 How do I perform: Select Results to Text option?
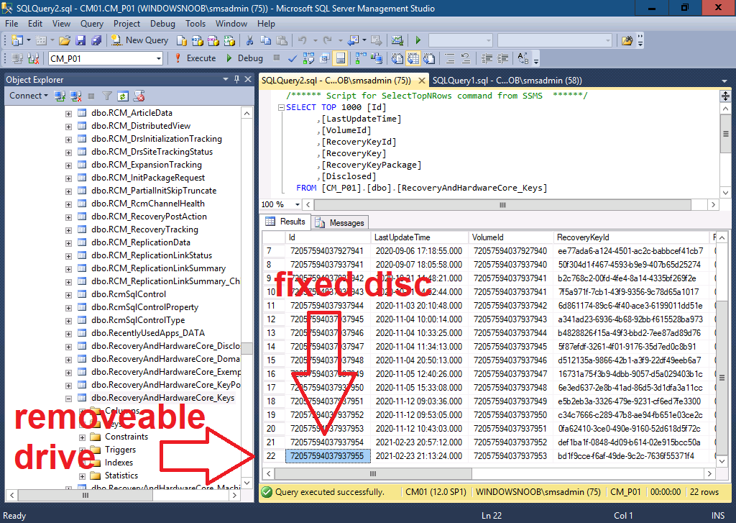click(397, 58)
